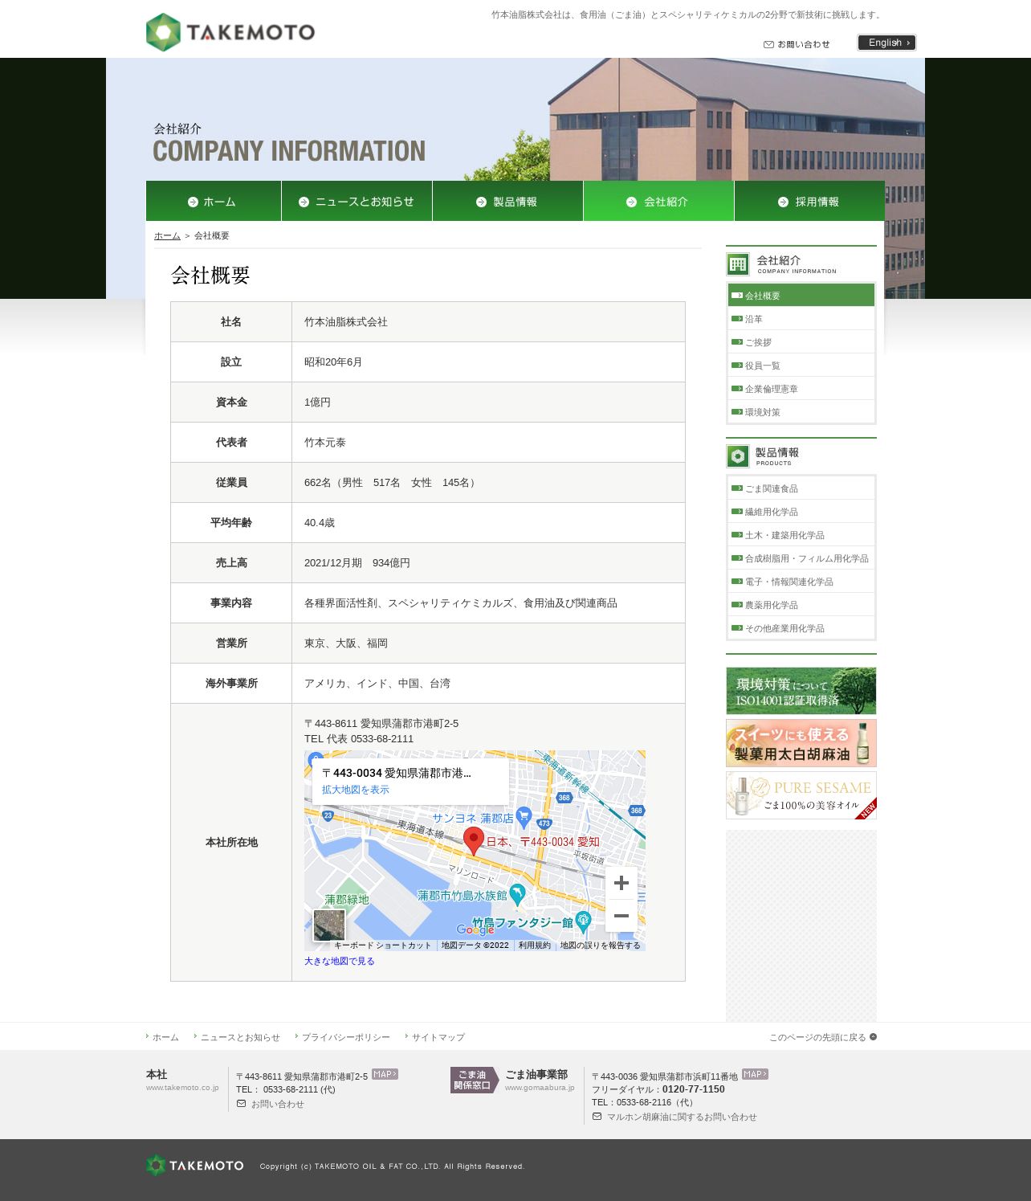Open 土木・建築用化学品 product category

[x=801, y=534]
